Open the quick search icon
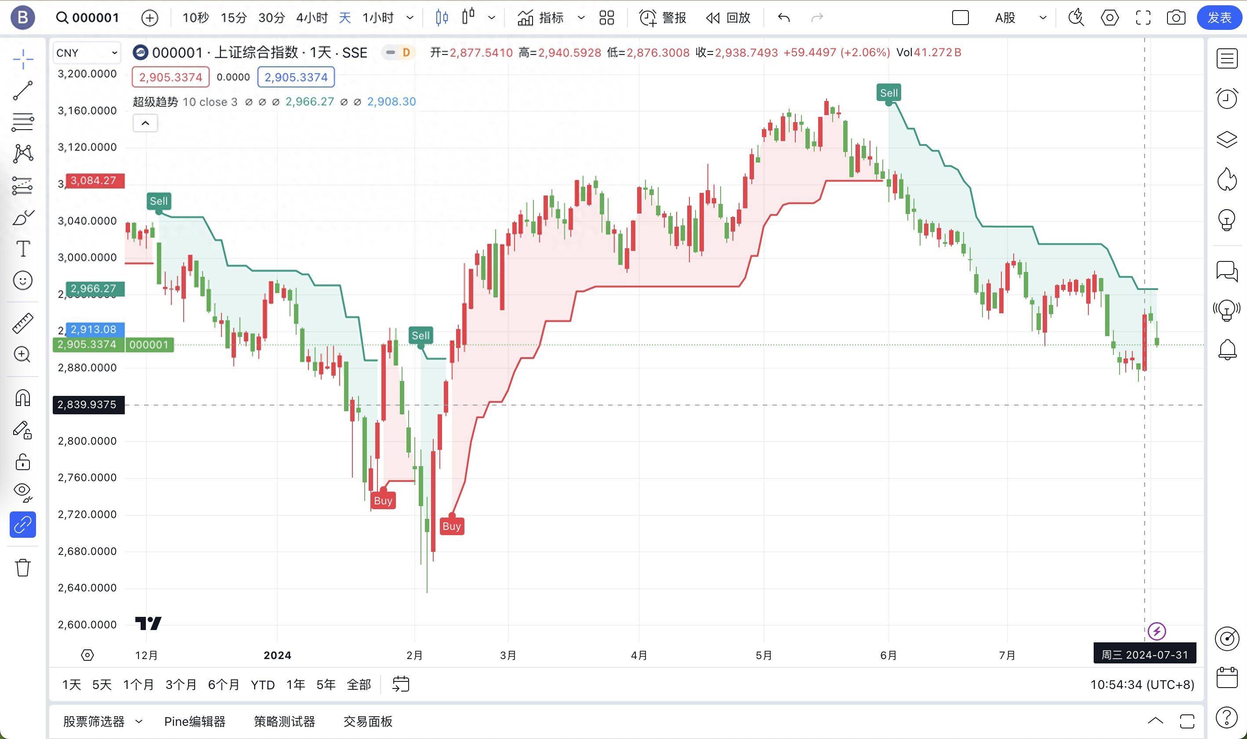 (1076, 18)
